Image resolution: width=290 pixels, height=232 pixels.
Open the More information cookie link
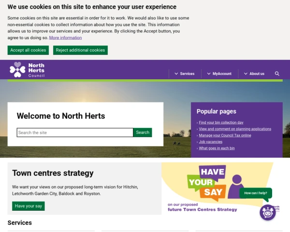click(65, 38)
